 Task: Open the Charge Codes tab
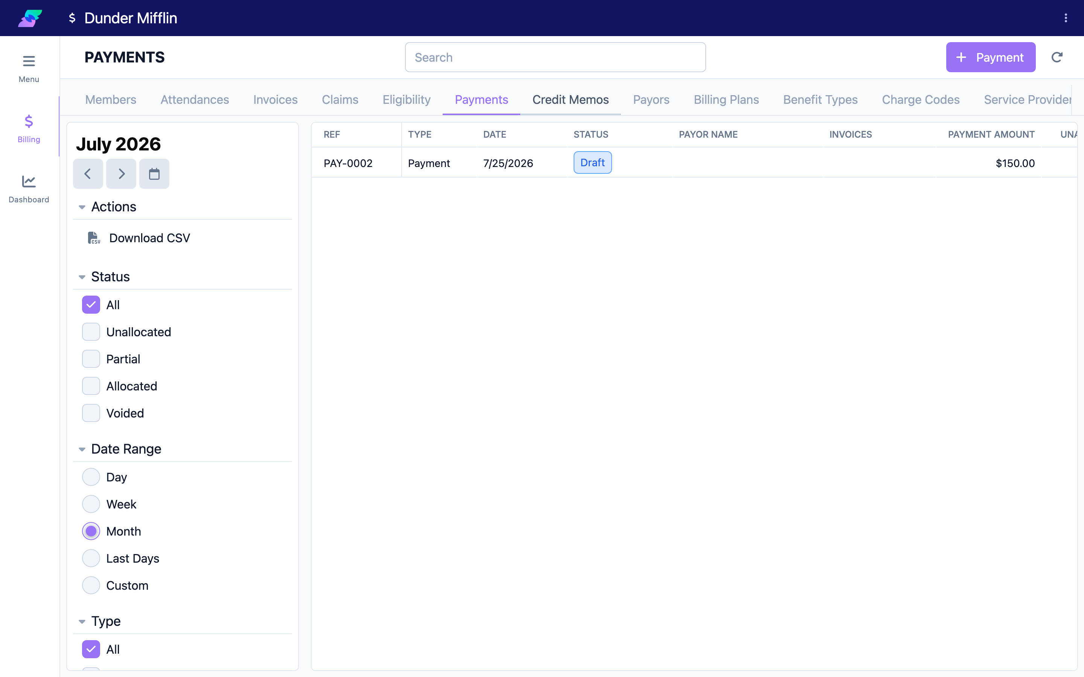tap(921, 99)
